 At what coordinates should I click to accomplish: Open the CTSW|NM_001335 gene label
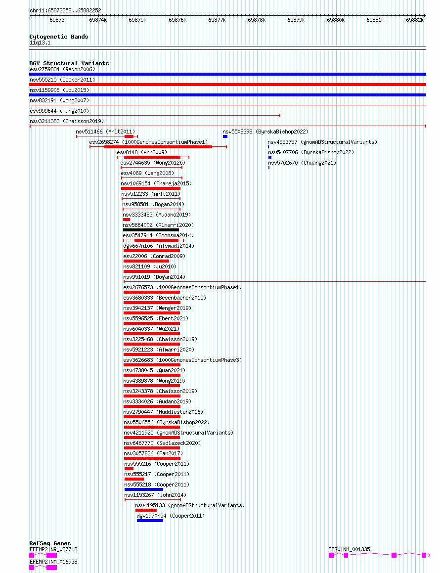tap(350, 550)
